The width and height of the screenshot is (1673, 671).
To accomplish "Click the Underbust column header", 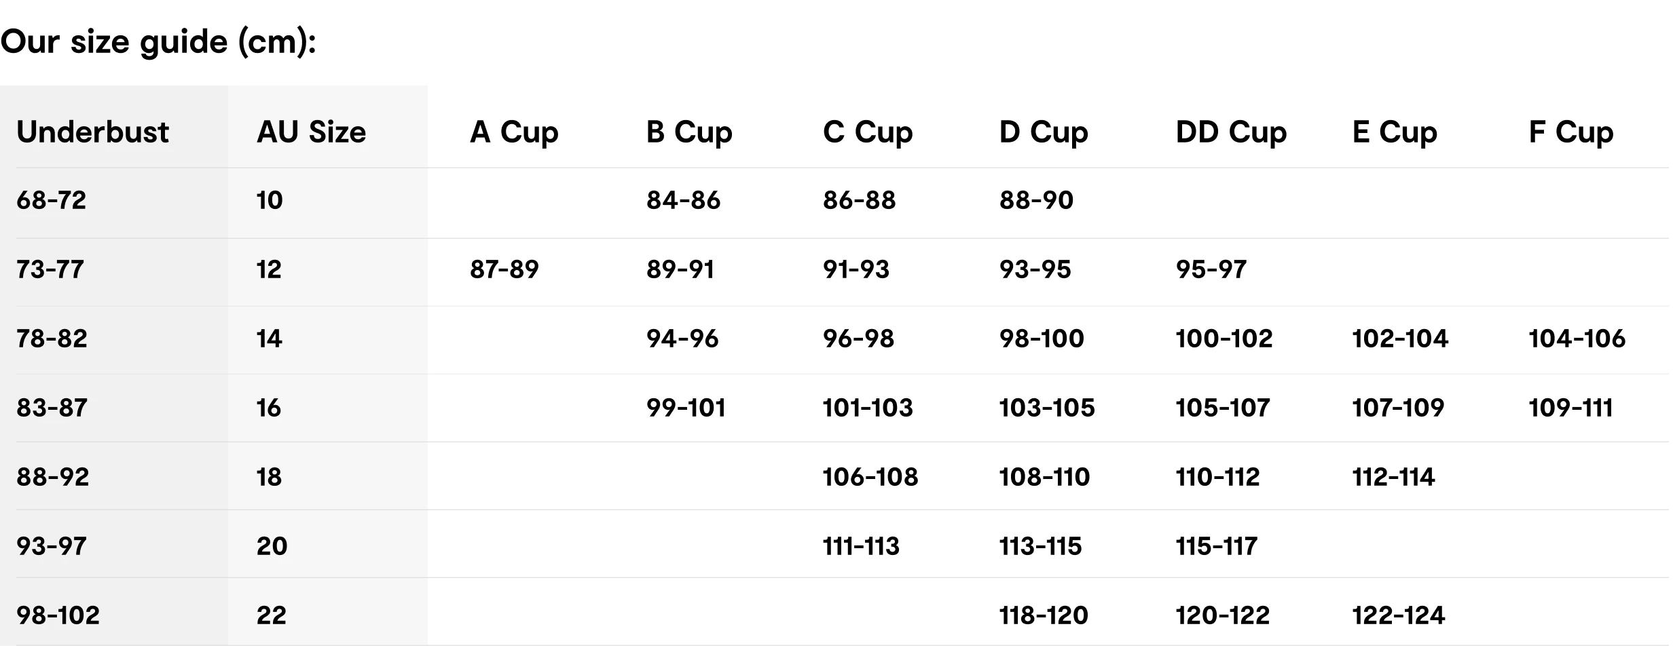I will [92, 132].
